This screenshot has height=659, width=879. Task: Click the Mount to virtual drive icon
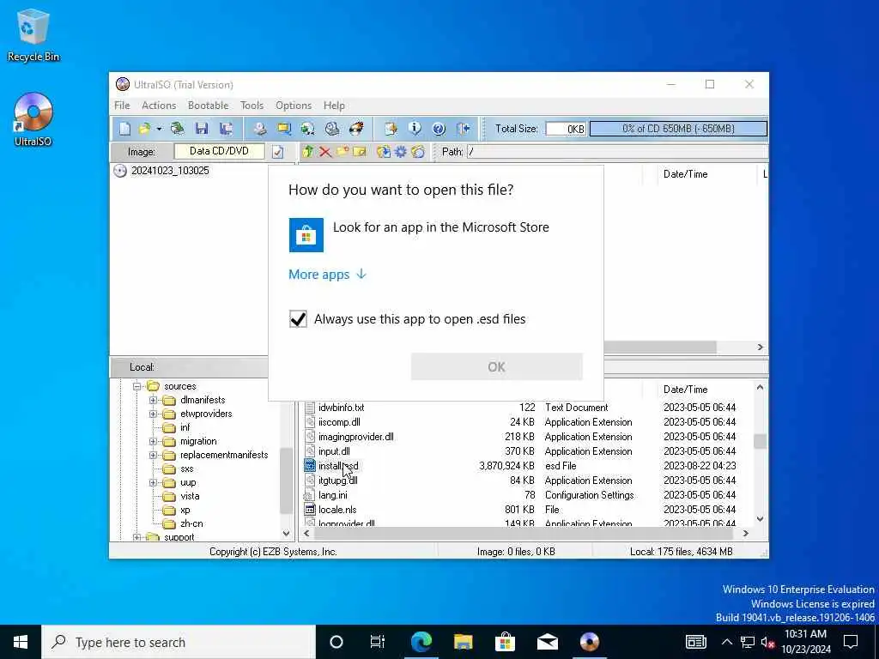click(x=332, y=129)
